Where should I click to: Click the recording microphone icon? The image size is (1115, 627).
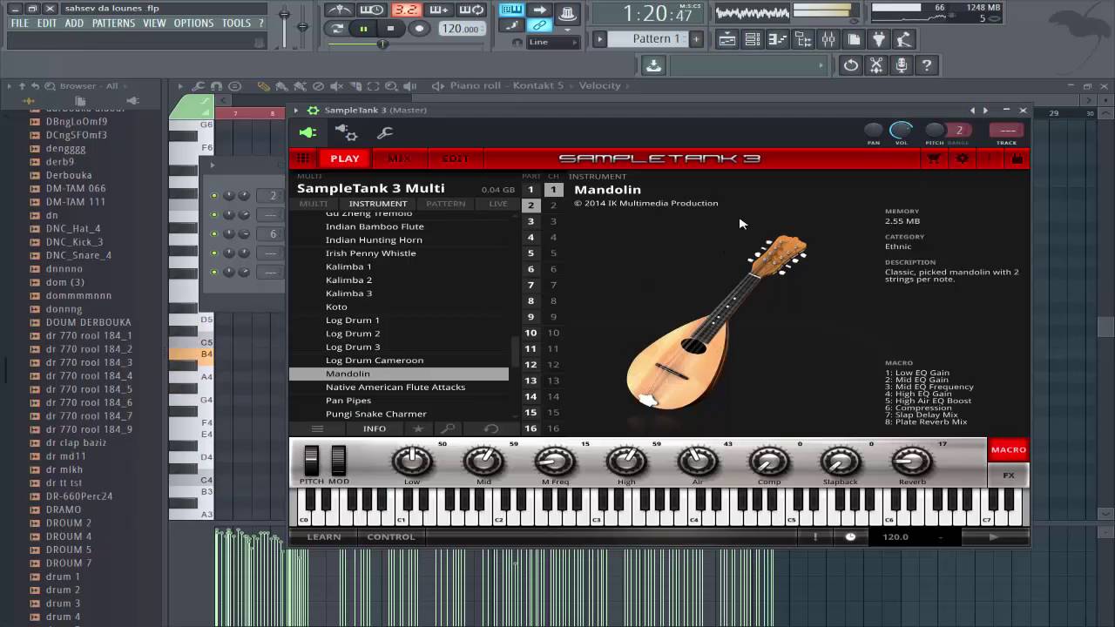(902, 65)
